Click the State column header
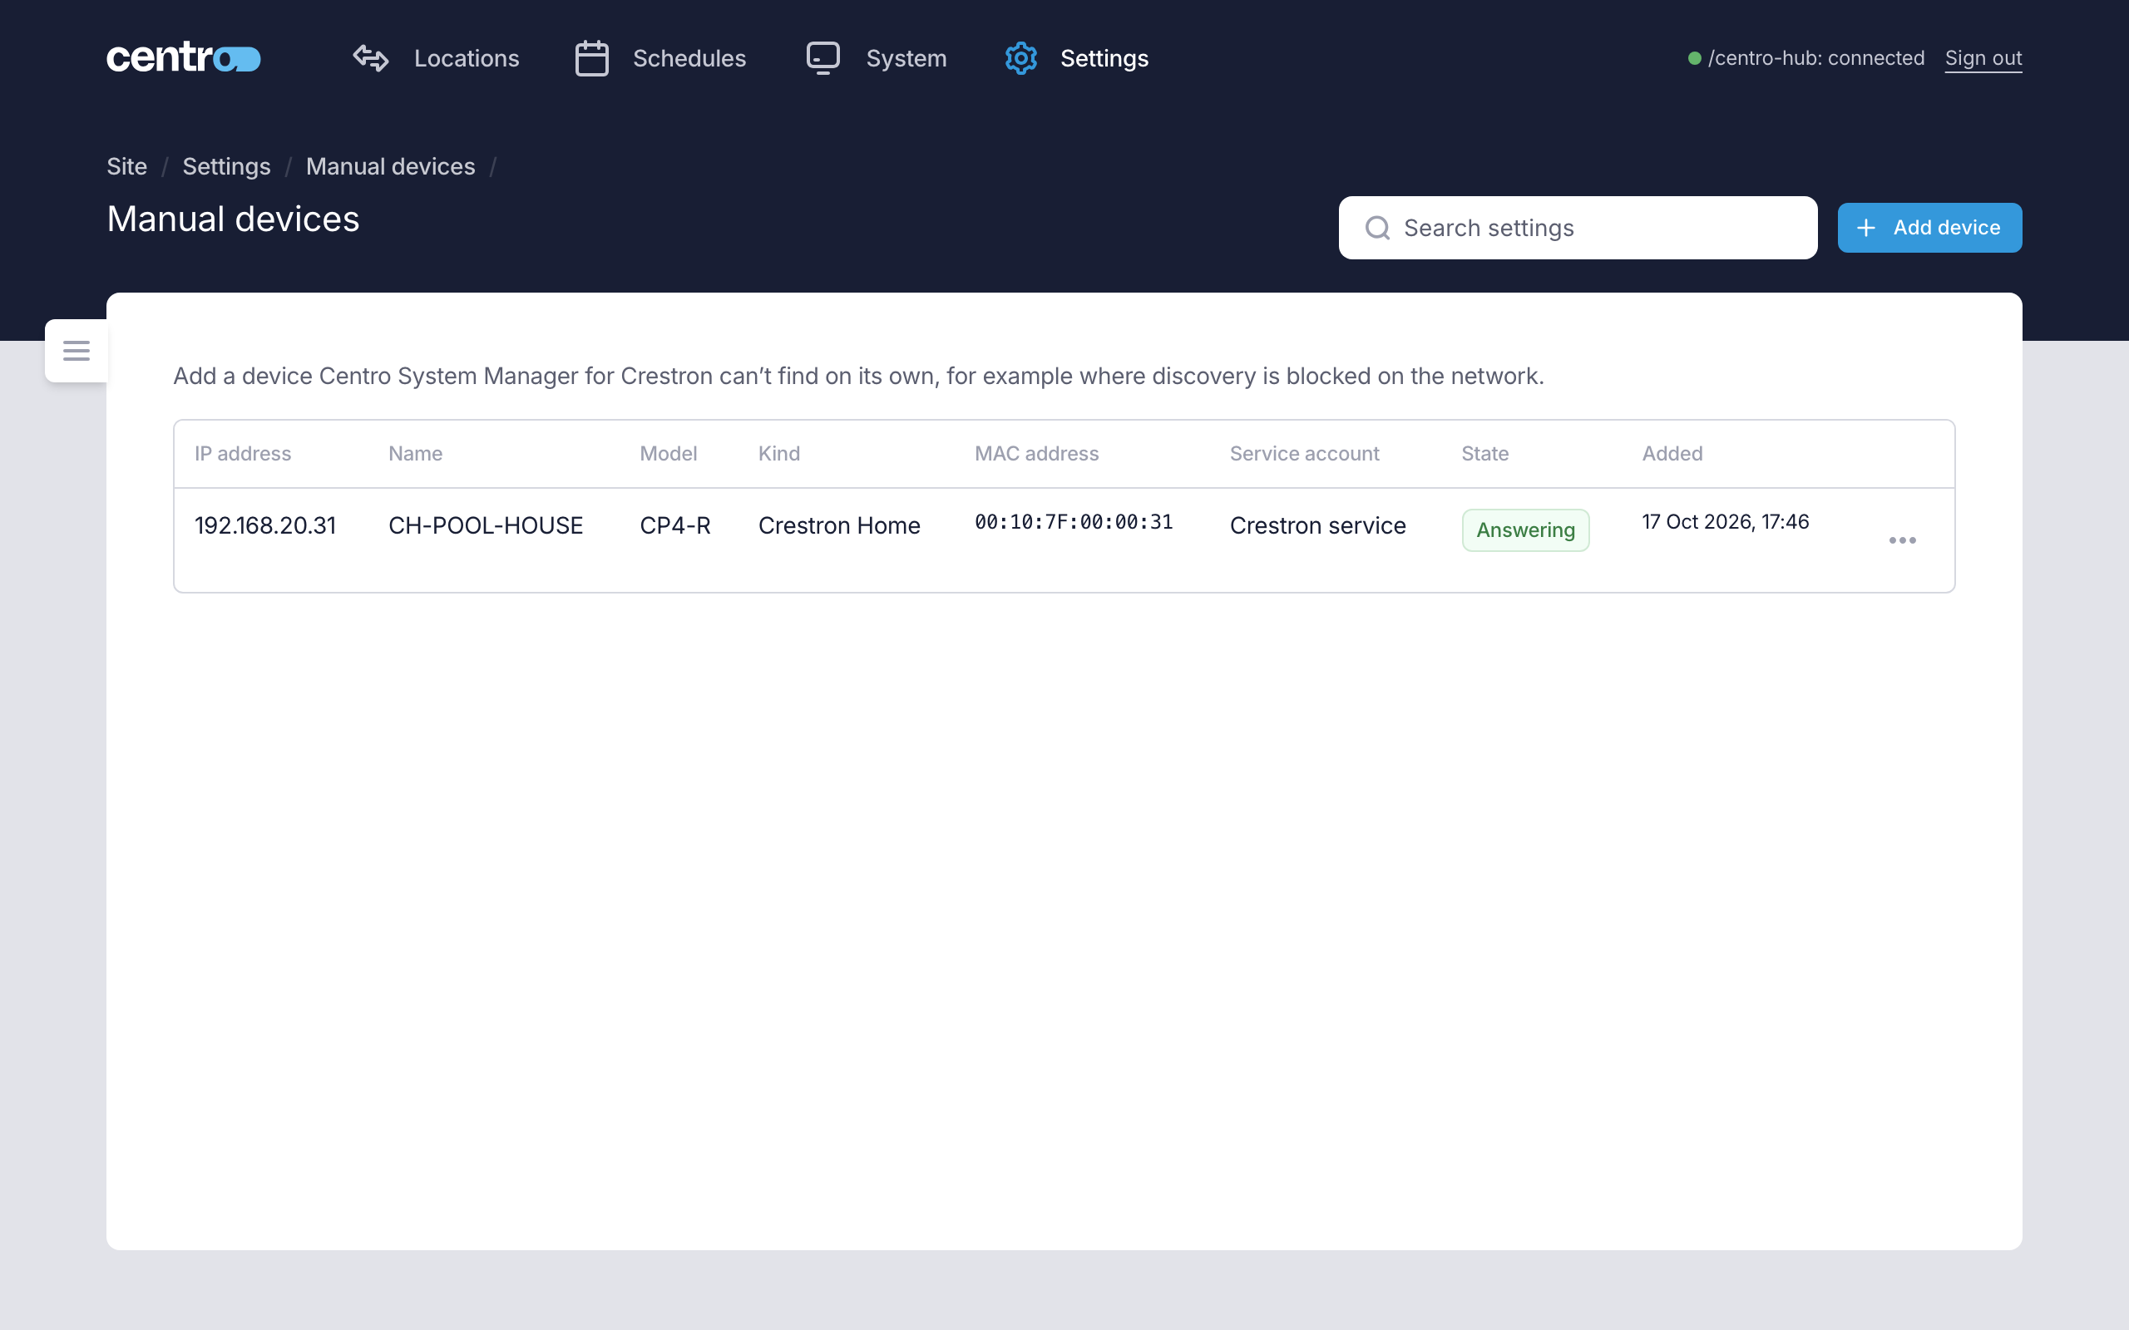Screen dimensions: 2129x1330 coord(1485,454)
